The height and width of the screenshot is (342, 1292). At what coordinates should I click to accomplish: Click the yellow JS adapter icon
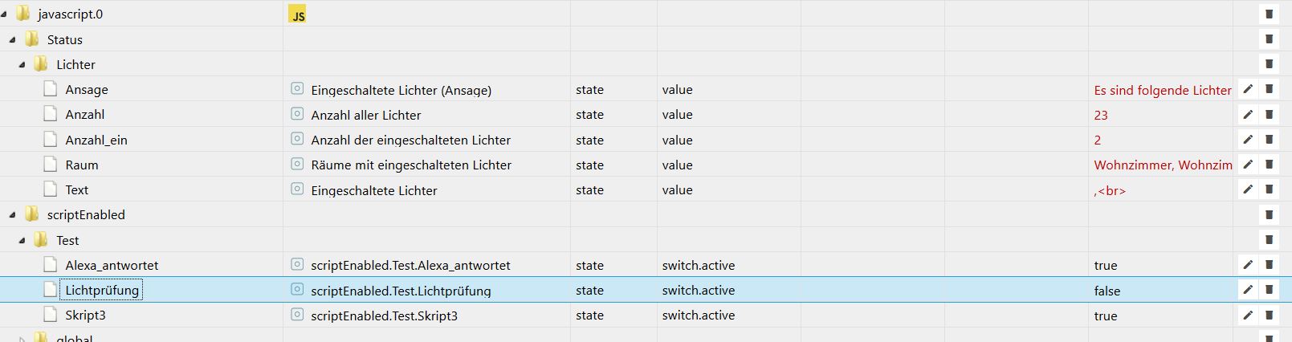point(298,15)
